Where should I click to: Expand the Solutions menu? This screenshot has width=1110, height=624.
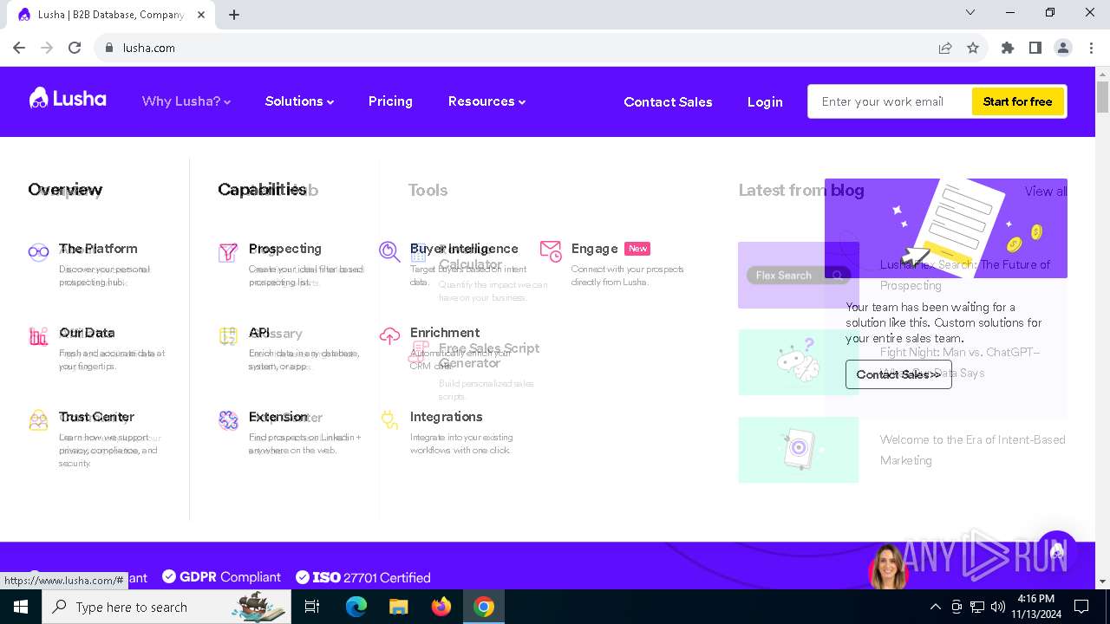pyautogui.click(x=299, y=101)
